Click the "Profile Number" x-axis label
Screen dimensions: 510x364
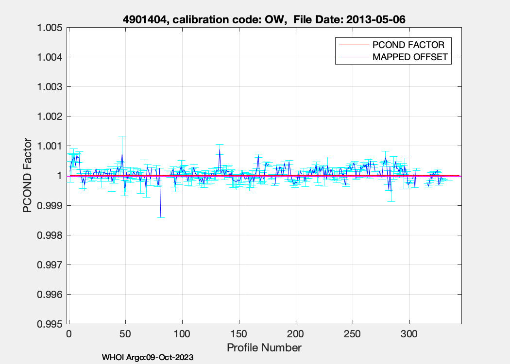tap(264, 347)
